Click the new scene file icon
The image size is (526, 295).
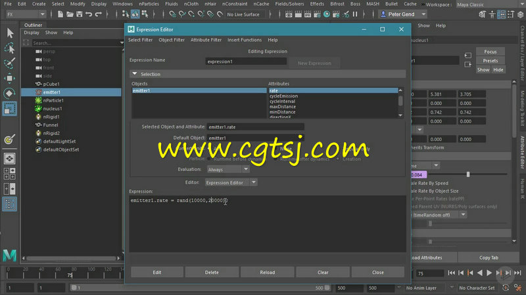(x=60, y=14)
